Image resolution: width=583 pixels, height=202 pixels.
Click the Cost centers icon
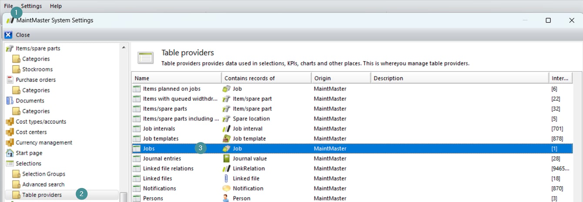coord(10,132)
